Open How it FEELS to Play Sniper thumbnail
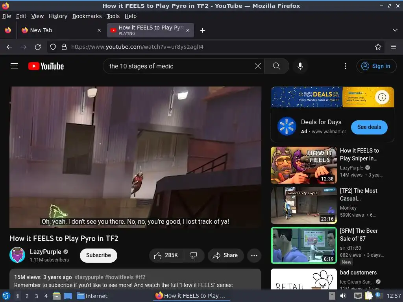The width and height of the screenshot is (403, 302). pyautogui.click(x=303, y=165)
